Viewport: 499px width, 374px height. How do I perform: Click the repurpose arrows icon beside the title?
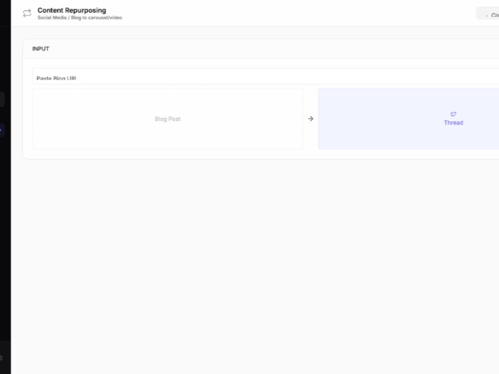click(26, 13)
